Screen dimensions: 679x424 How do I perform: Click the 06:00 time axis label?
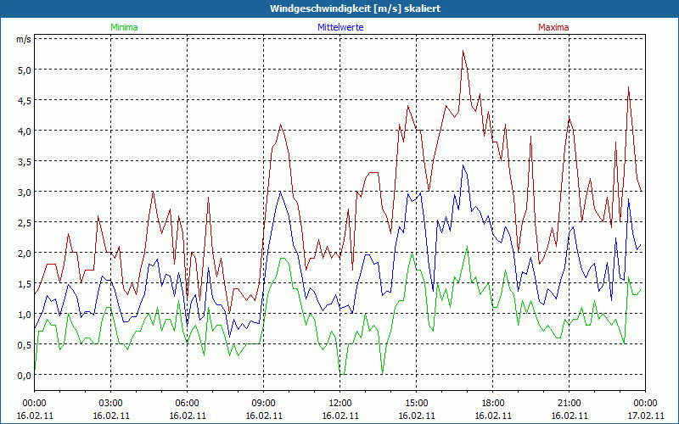(187, 404)
